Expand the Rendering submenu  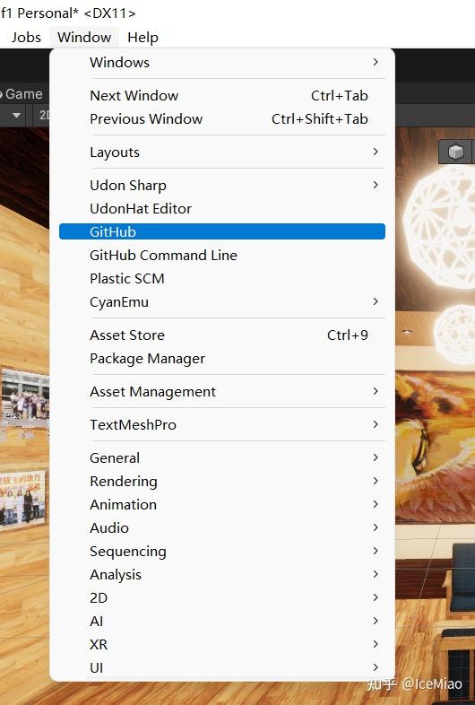tap(222, 481)
